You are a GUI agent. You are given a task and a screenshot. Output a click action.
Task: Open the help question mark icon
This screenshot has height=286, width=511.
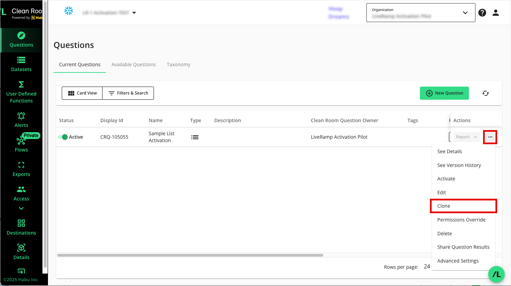(x=482, y=13)
